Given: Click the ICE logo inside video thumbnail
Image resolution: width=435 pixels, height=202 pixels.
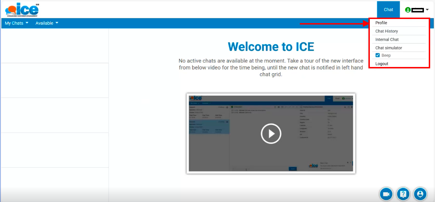Looking at the screenshot, I should [x=196, y=98].
